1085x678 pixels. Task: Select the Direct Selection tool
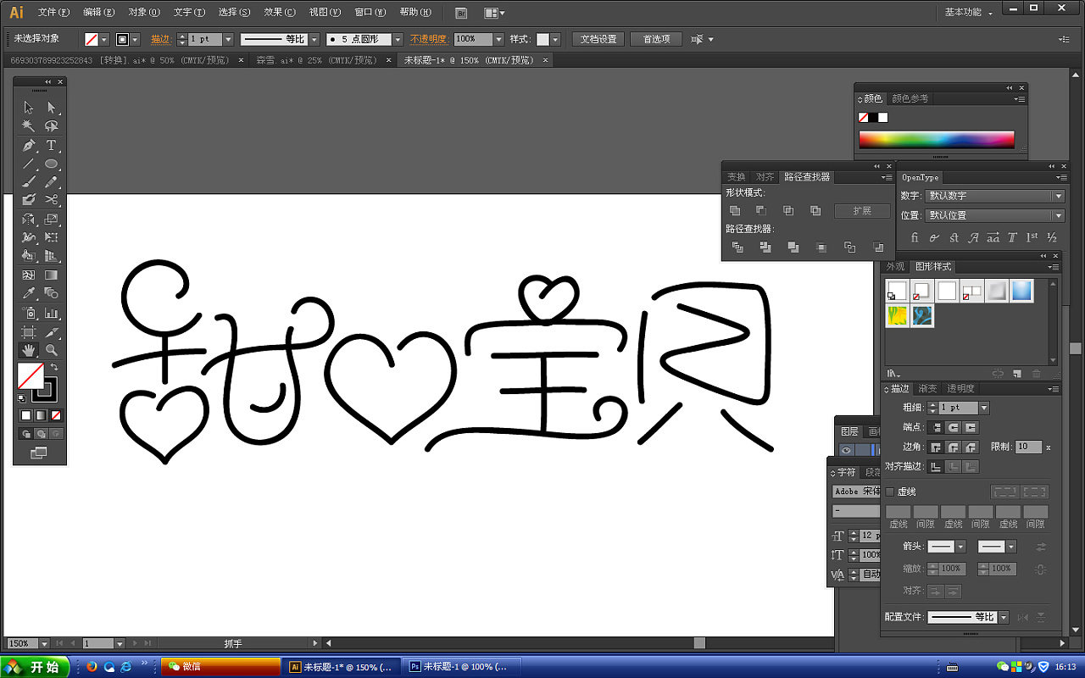52,108
